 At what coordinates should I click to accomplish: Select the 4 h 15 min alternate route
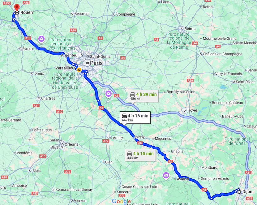coord(140,155)
